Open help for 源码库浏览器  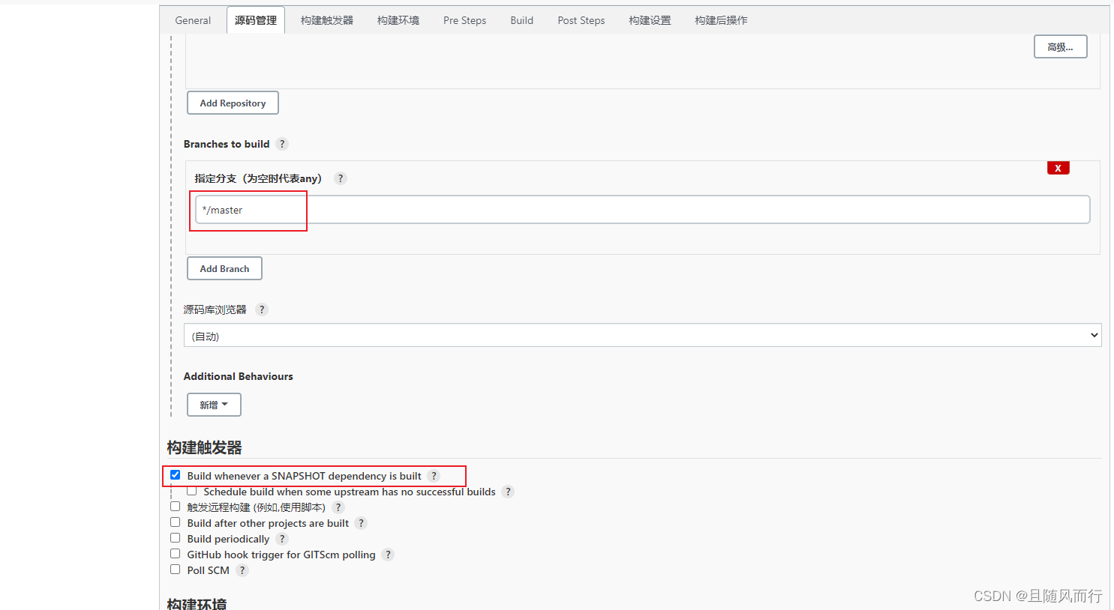pyautogui.click(x=262, y=309)
